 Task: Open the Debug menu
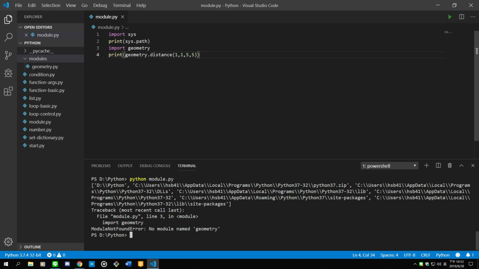[x=100, y=5]
